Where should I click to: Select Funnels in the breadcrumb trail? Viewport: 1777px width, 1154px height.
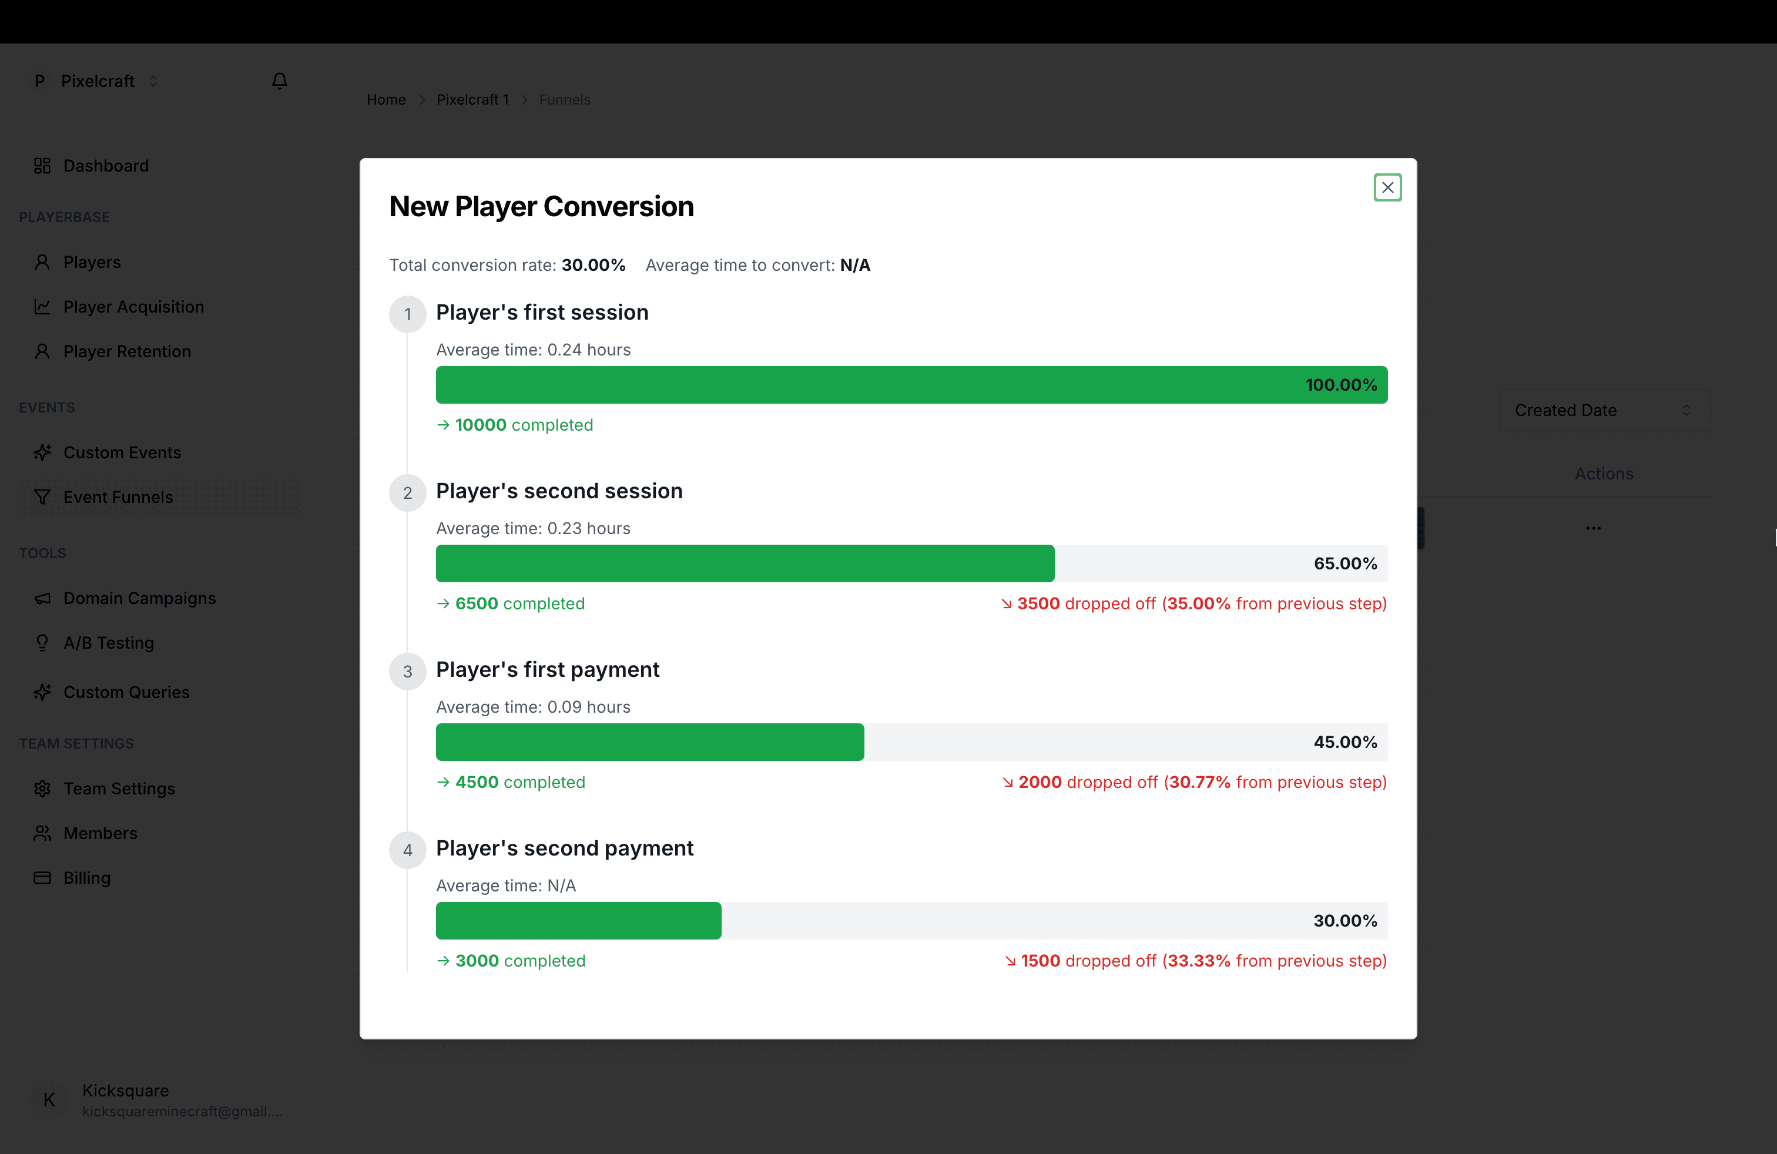[x=565, y=99]
